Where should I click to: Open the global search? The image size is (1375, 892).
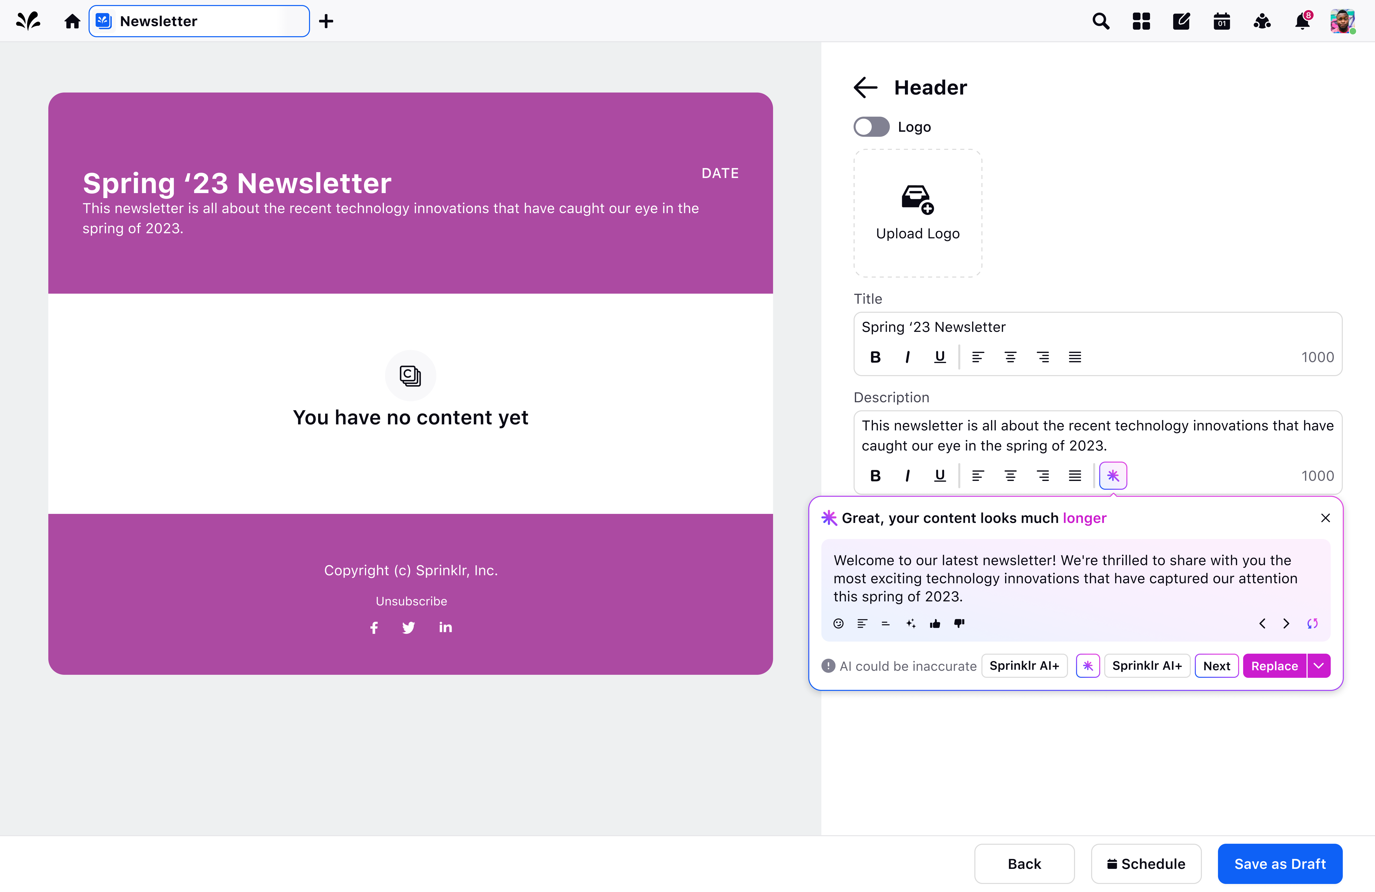coord(1100,21)
